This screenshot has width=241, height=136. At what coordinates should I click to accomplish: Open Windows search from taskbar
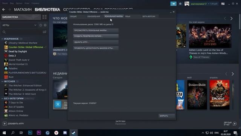[13, 133]
